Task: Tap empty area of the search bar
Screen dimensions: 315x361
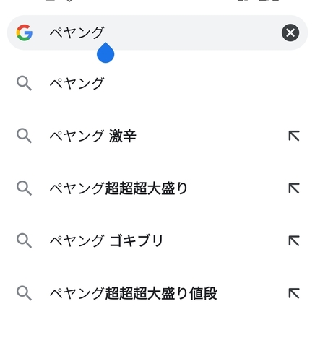Action: pos(193,32)
